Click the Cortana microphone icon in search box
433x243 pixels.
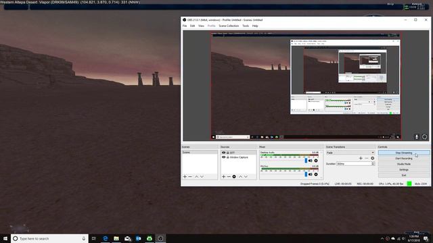click(84, 238)
